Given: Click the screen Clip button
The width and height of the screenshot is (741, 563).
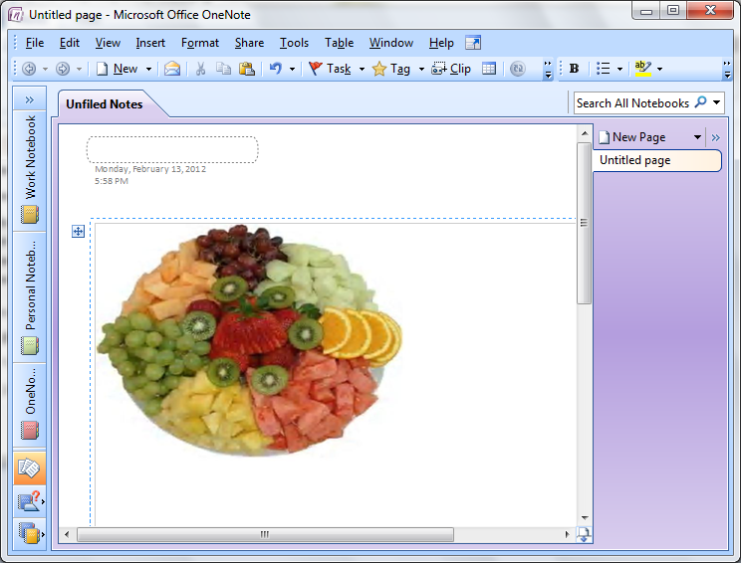Looking at the screenshot, I should click(x=451, y=69).
